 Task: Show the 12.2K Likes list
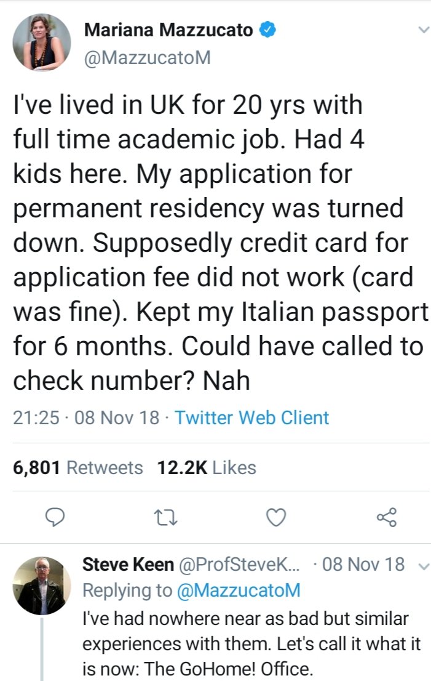(x=207, y=468)
